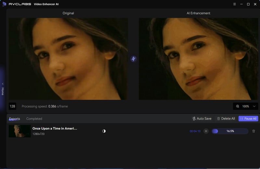Click the Original preview image
The height and width of the screenshot is (169, 260).
point(68,59)
